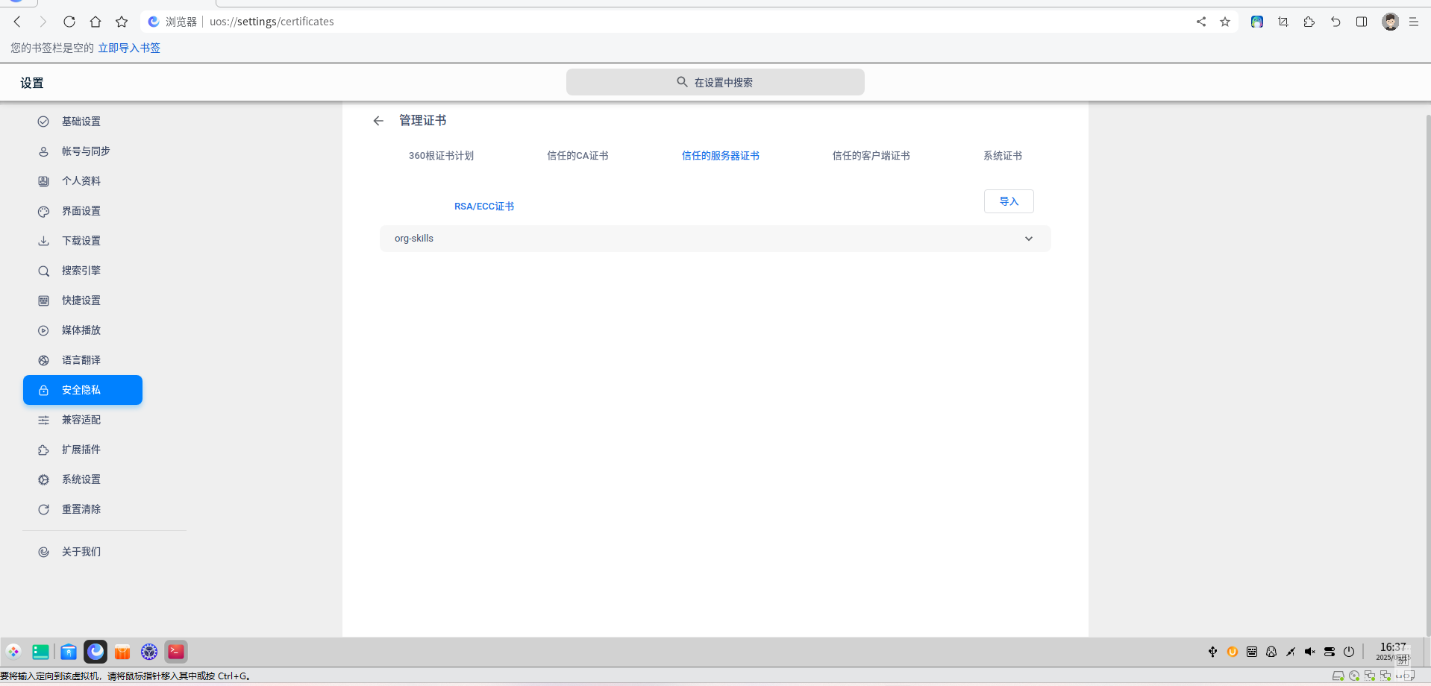Open control center via the gear taskbar icon
This screenshot has height=686, width=1431.
[x=148, y=651]
